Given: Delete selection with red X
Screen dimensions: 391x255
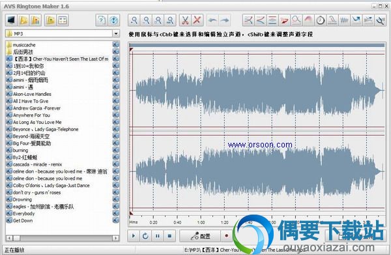Looking at the screenshot, I should (197, 20).
